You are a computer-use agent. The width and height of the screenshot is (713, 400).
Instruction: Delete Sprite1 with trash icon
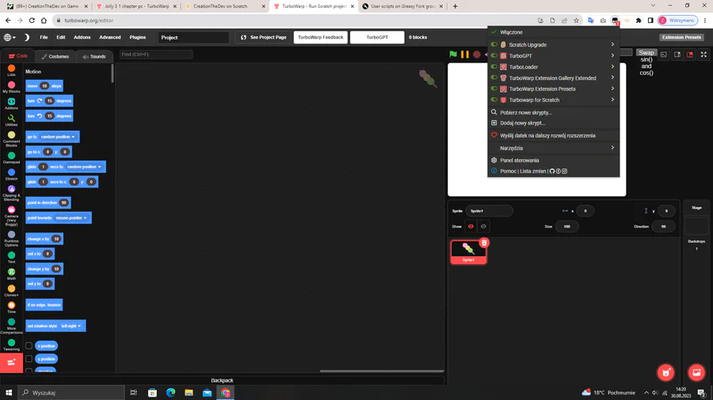point(484,243)
